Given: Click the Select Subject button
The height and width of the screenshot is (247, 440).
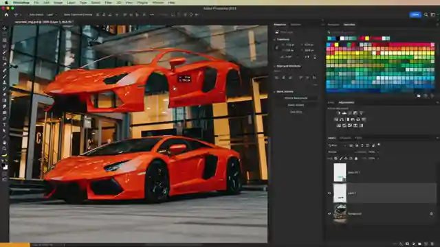Looking at the screenshot, I should [296, 105].
